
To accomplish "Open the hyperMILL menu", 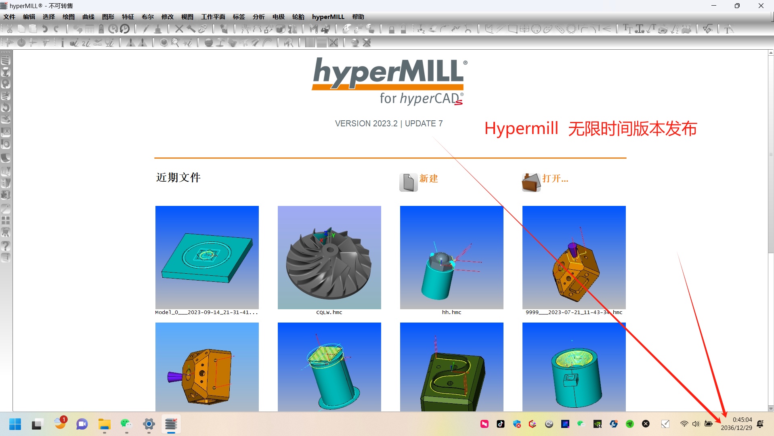I will (328, 17).
